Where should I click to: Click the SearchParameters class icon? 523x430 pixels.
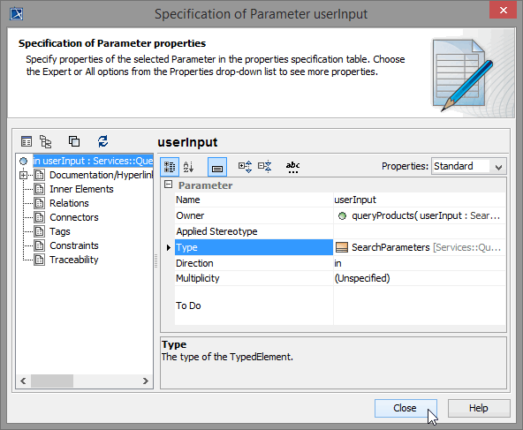point(342,247)
